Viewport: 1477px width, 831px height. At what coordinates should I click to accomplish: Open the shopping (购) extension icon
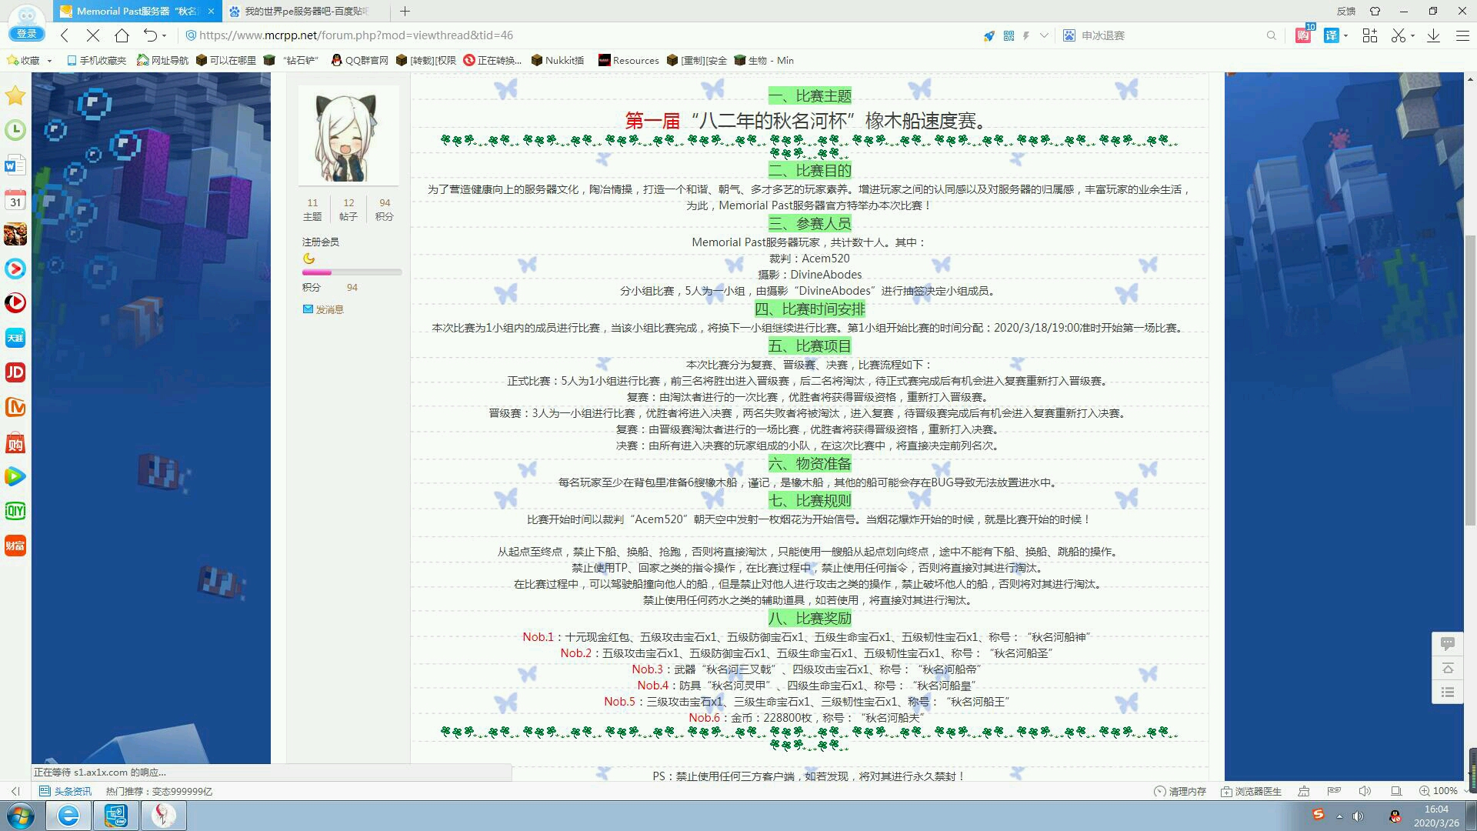[x=1302, y=35]
